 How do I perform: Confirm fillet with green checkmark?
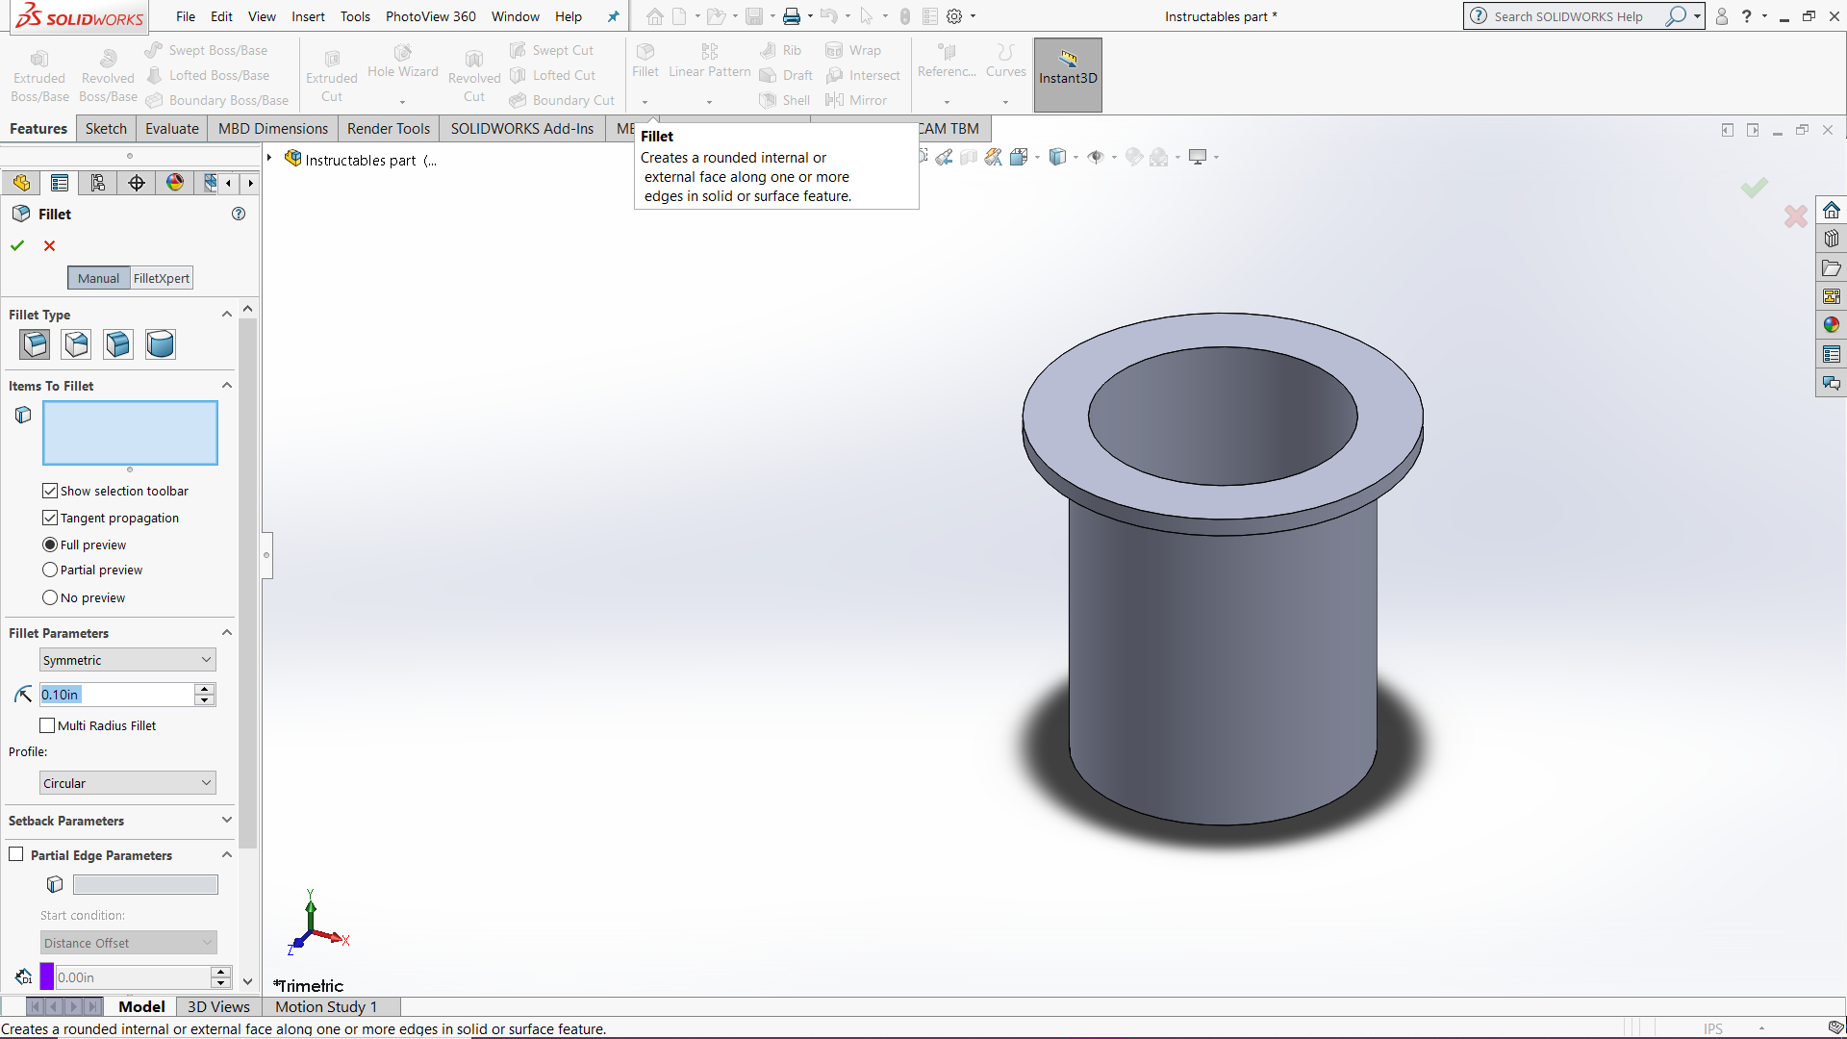point(16,245)
